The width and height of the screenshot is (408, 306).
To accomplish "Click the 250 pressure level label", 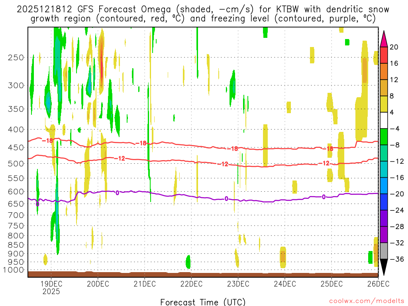I will pos(16,57).
